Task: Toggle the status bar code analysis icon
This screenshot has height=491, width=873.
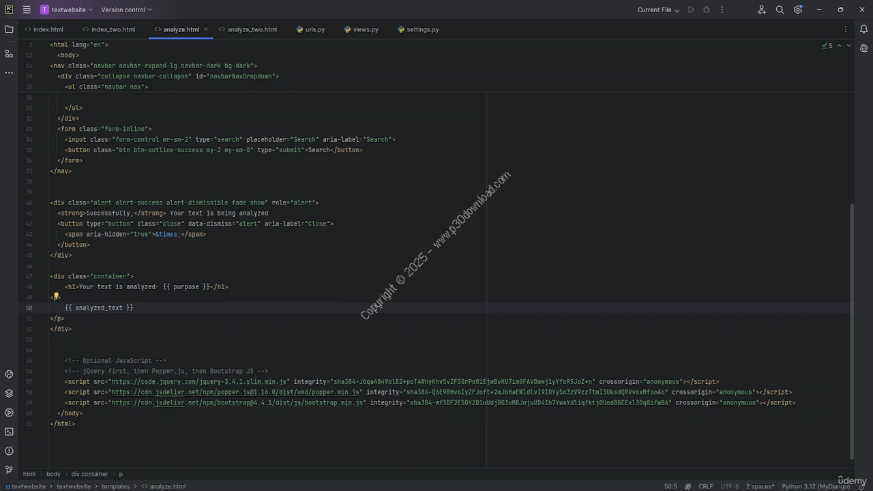Action: [687, 486]
